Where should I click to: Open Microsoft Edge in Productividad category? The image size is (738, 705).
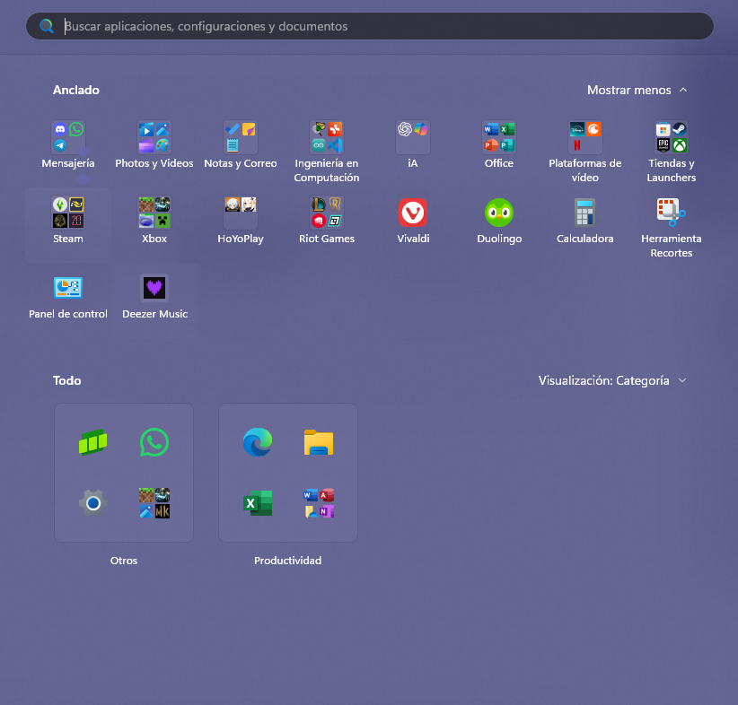[258, 442]
